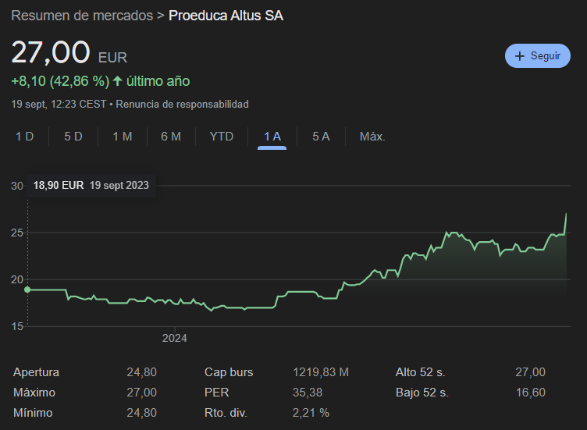Click the EUR currency label
587x430 pixels.
coord(112,58)
